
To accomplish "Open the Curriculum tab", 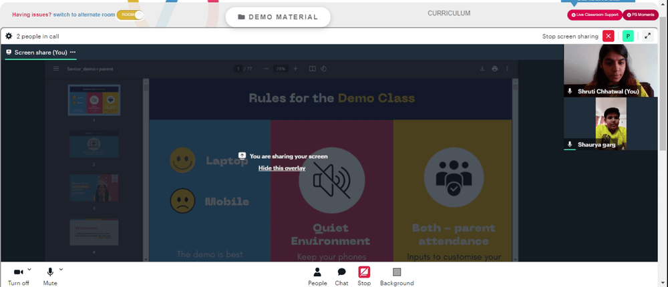I will [449, 13].
